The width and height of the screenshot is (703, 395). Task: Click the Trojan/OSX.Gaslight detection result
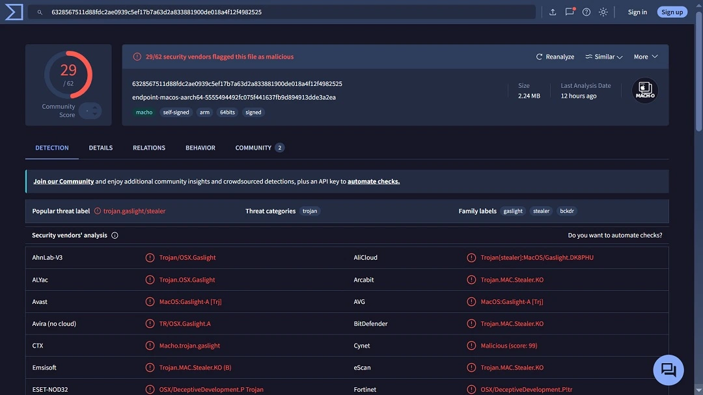[x=187, y=258]
